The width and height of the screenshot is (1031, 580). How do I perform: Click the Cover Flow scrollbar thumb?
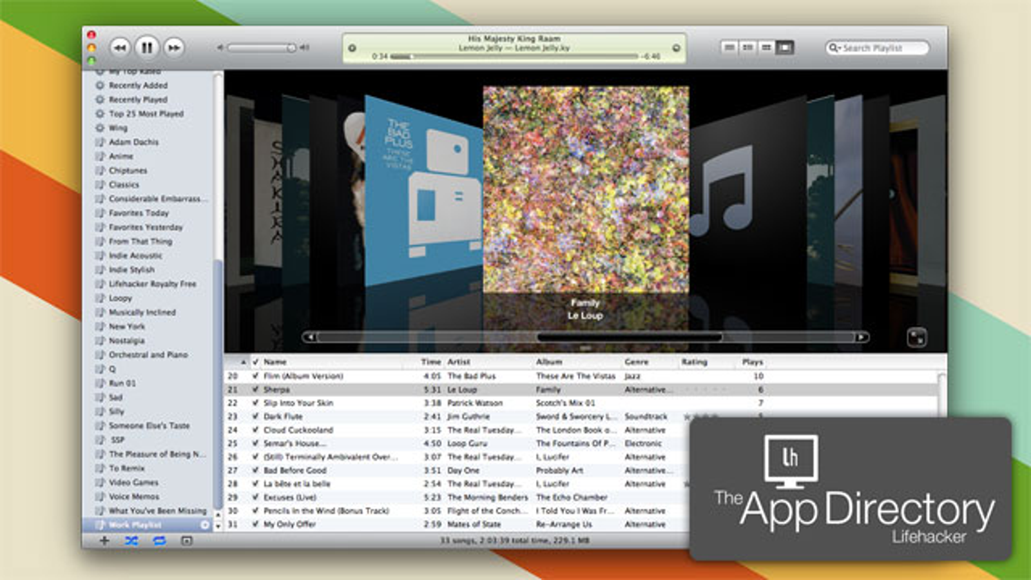[630, 337]
